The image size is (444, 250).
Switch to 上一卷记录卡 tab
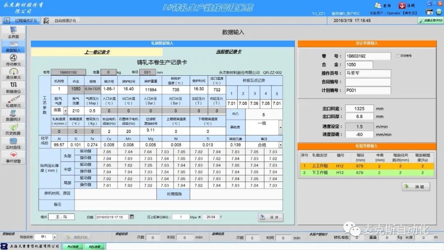97,52
